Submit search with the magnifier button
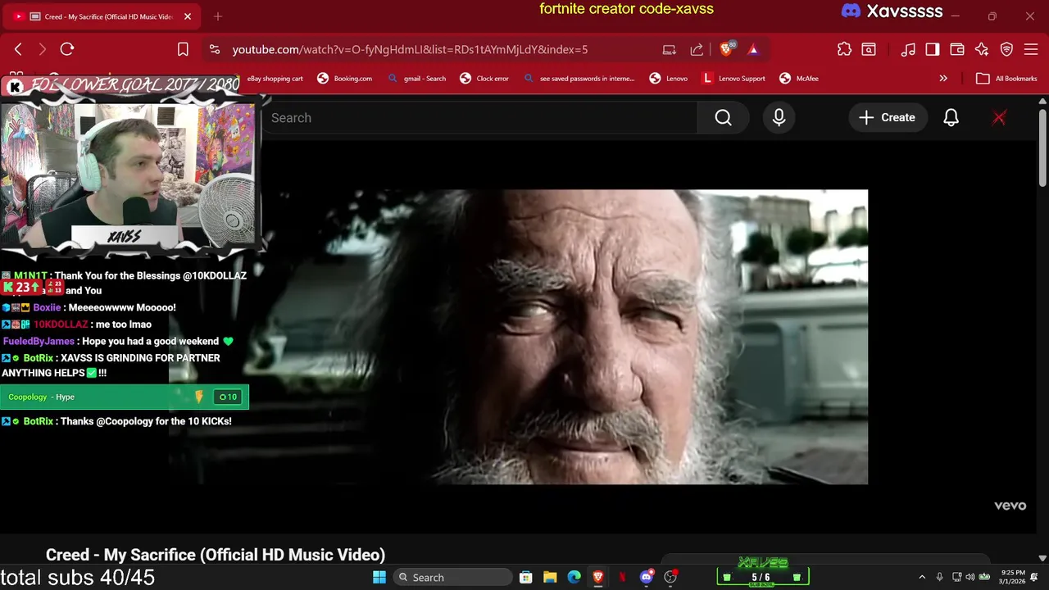 click(x=723, y=117)
